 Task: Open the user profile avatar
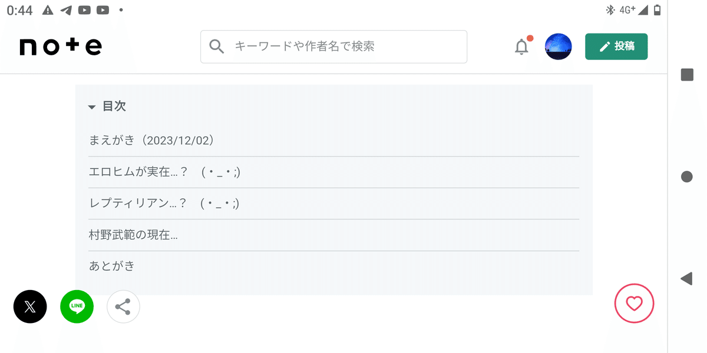click(558, 46)
